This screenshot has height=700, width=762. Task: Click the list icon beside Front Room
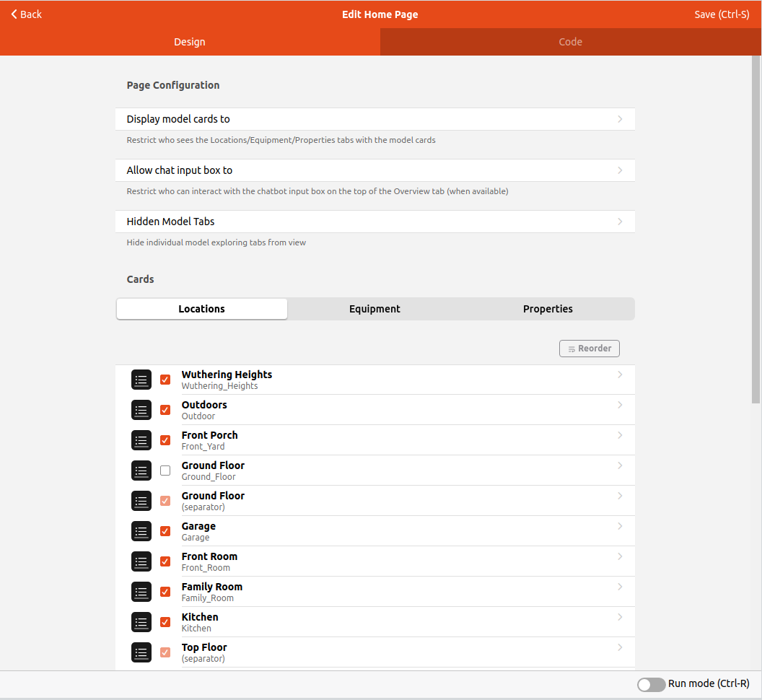(x=141, y=561)
